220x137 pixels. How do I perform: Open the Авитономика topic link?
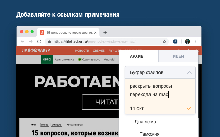pyautogui.click(x=64, y=59)
